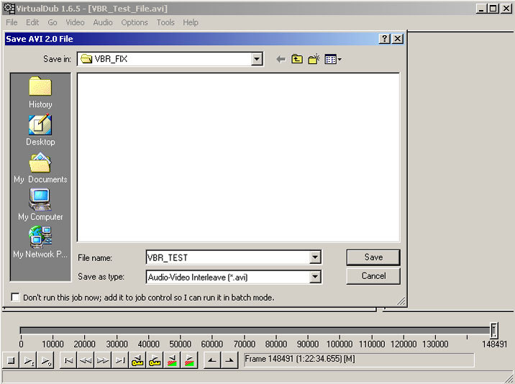Click the timeline tick above 70000

point(244,338)
